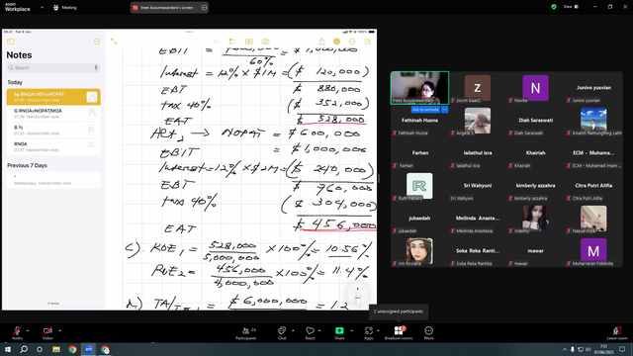Select Indahty participant photo tile
Image resolution: width=633 pixels, height=356 pixels.
535,219
